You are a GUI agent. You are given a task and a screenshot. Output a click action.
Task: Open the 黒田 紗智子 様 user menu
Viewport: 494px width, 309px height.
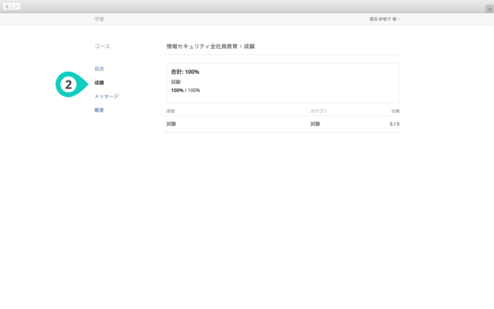[x=384, y=19]
